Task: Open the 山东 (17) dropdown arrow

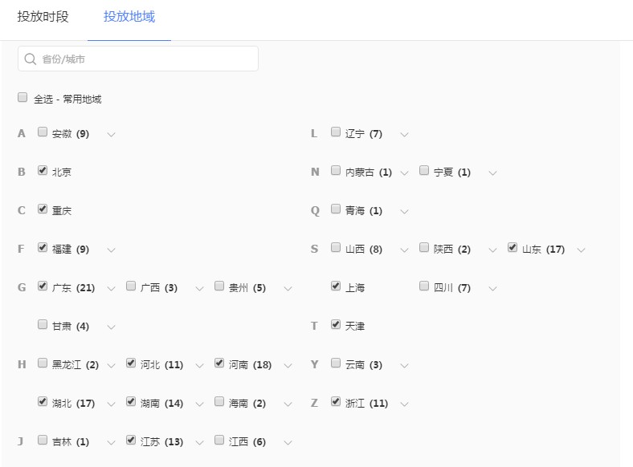Action: 581,250
